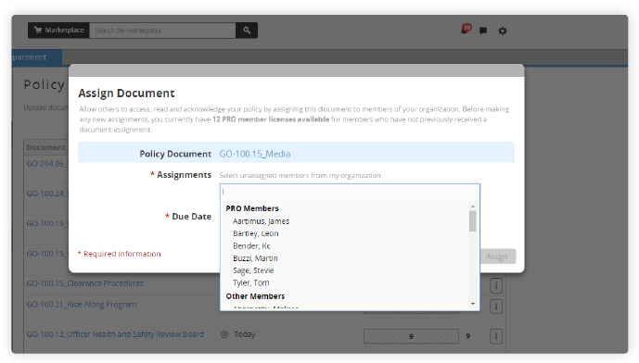Switch to the department tab
This screenshot has height=363, width=639.
[37, 57]
